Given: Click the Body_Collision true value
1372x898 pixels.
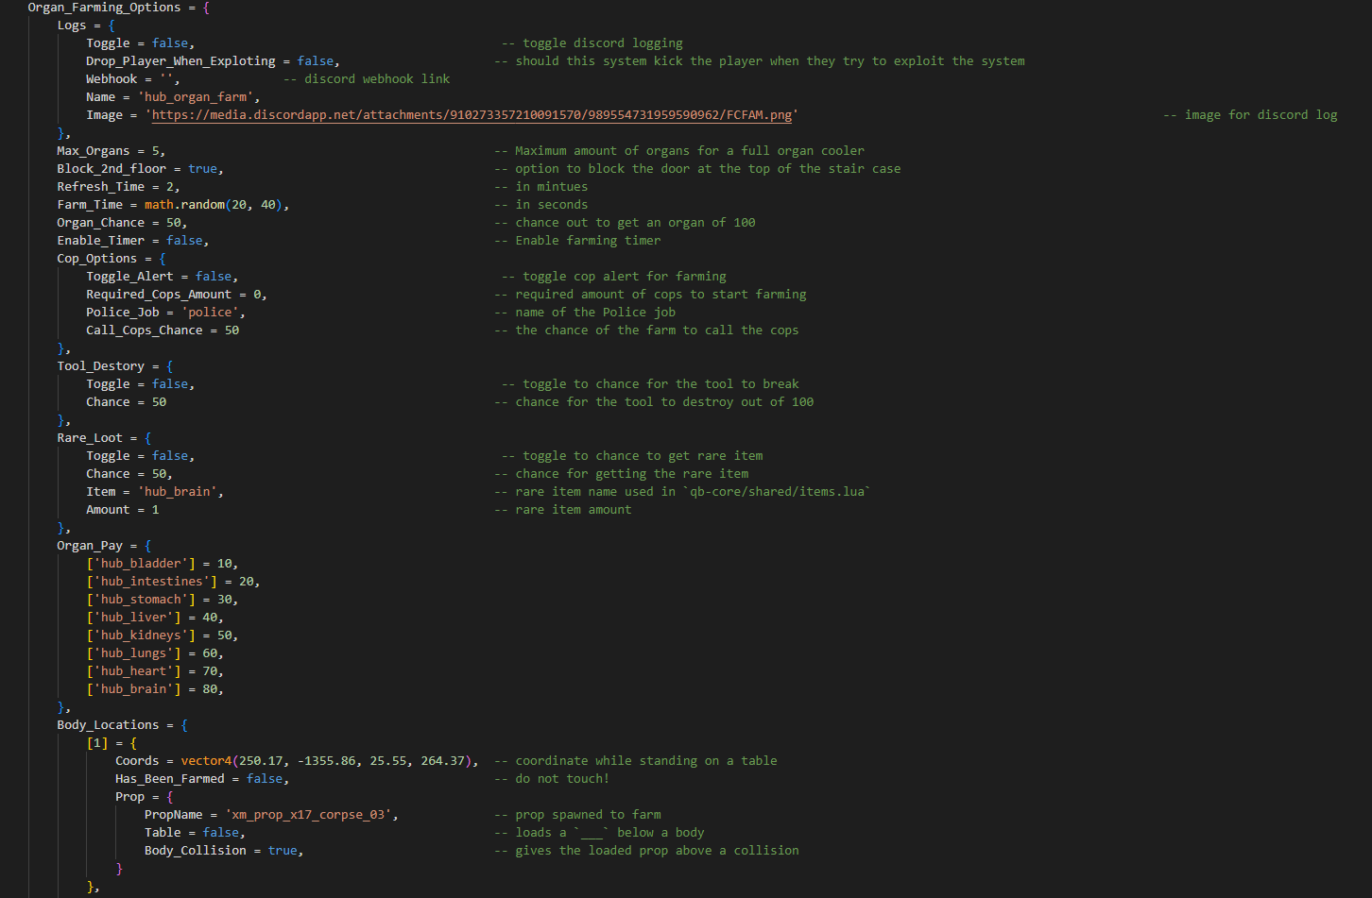Looking at the screenshot, I should point(283,851).
